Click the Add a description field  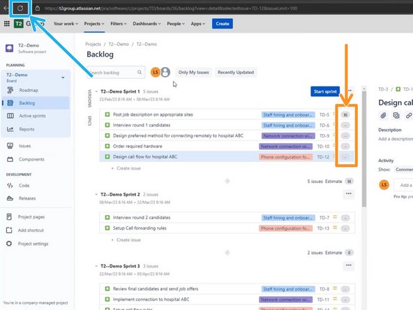pos(396,139)
